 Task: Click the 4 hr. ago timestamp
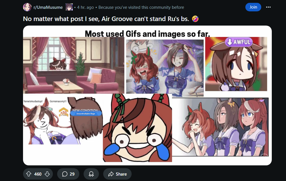[85, 7]
